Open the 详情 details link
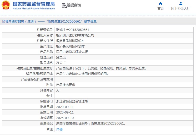This screenshot has height=135, width=196. pos(59,129)
